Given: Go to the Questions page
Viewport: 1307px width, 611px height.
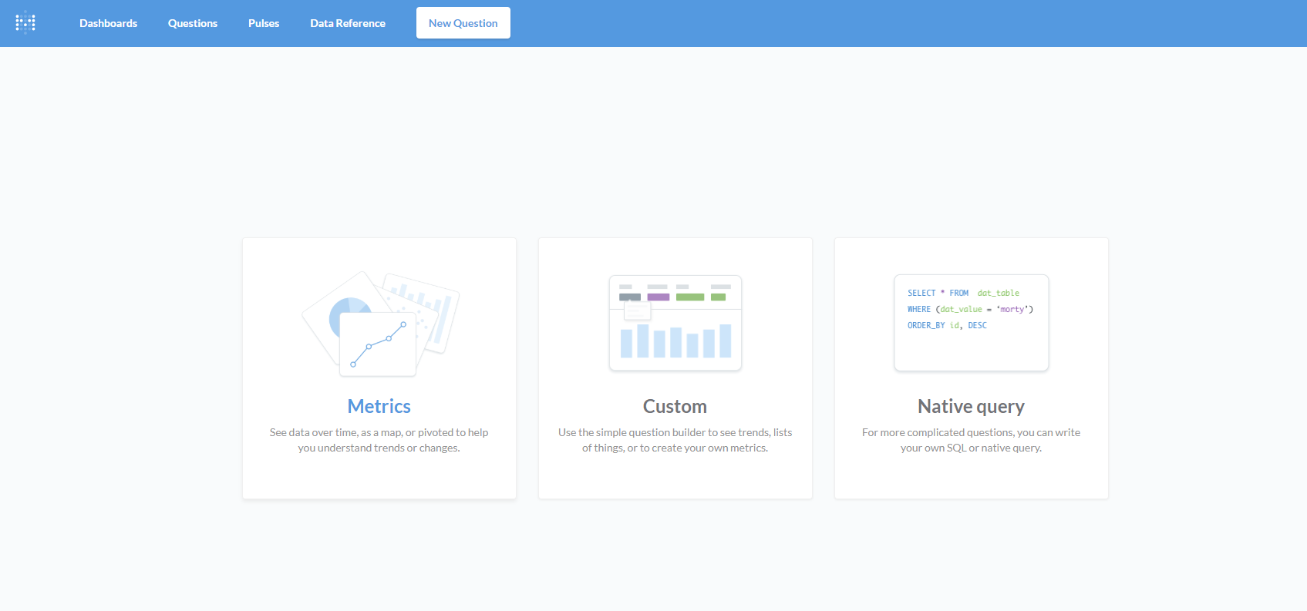Looking at the screenshot, I should point(193,23).
